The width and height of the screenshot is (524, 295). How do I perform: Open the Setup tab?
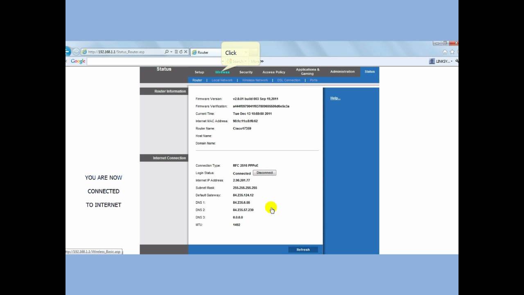199,72
